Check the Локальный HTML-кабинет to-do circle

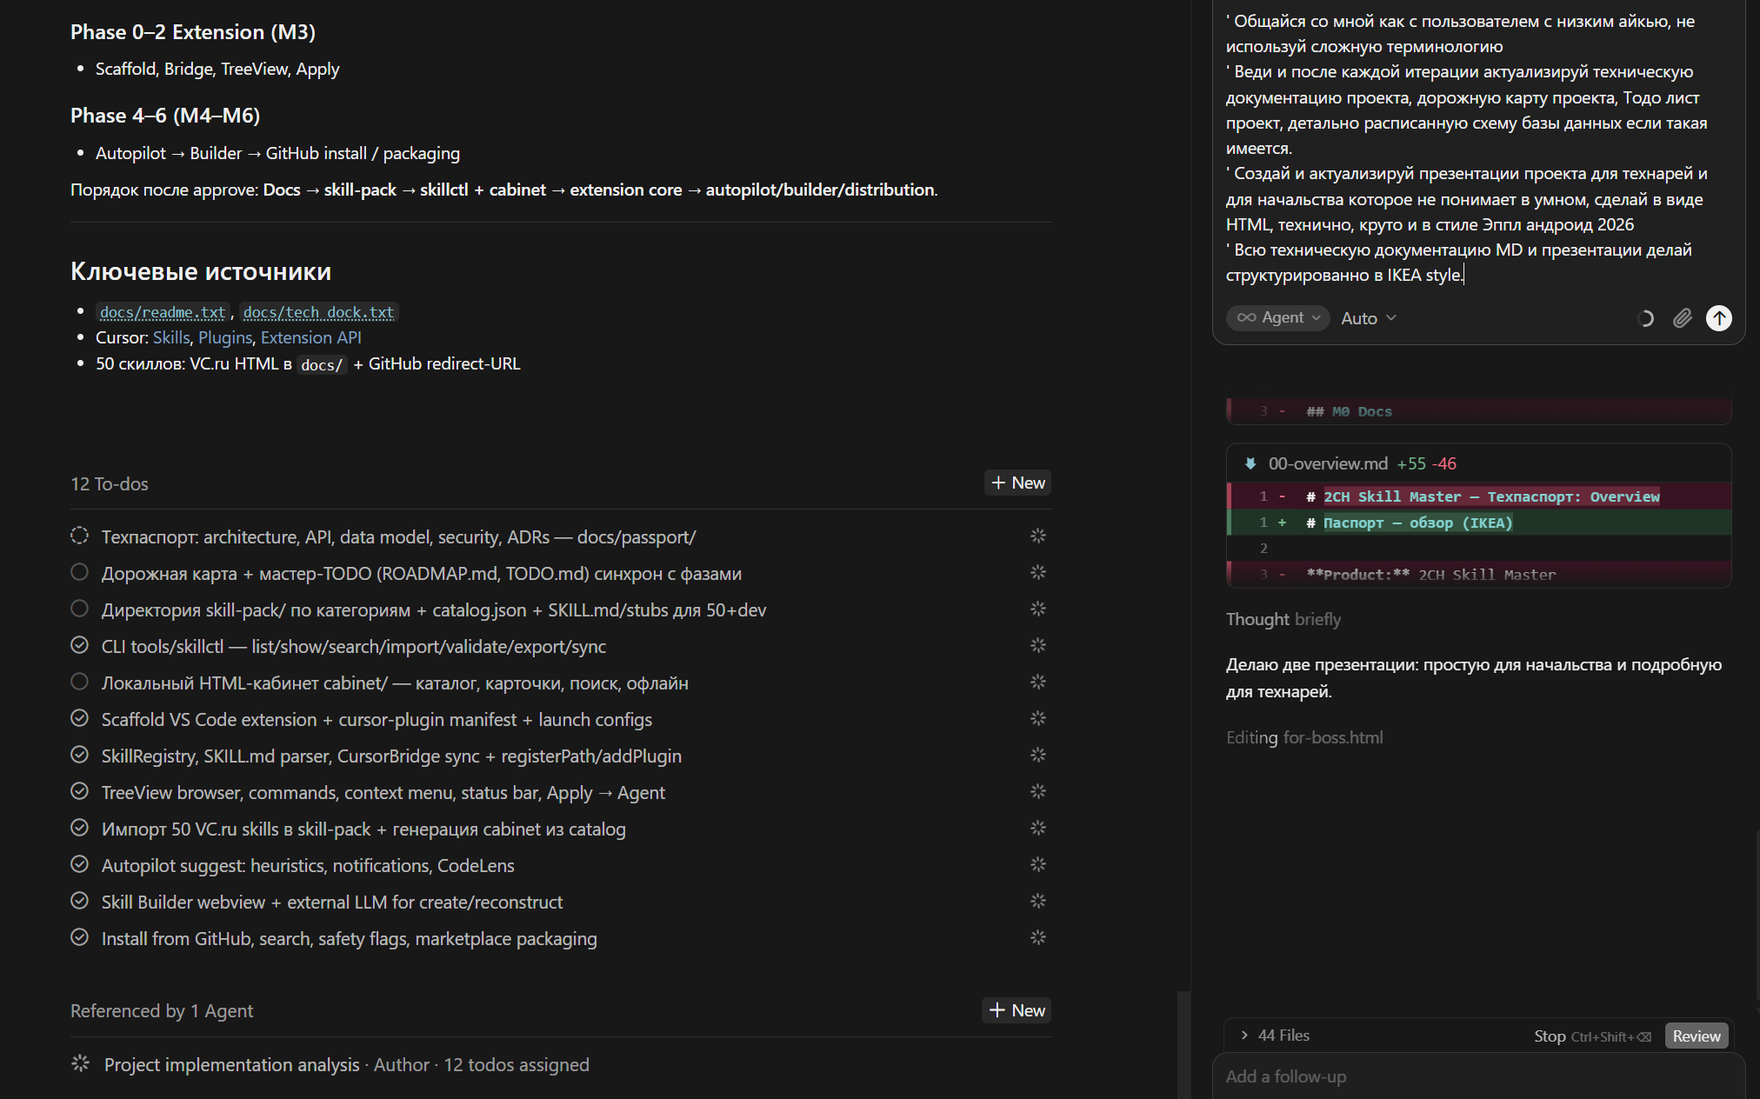coord(79,682)
